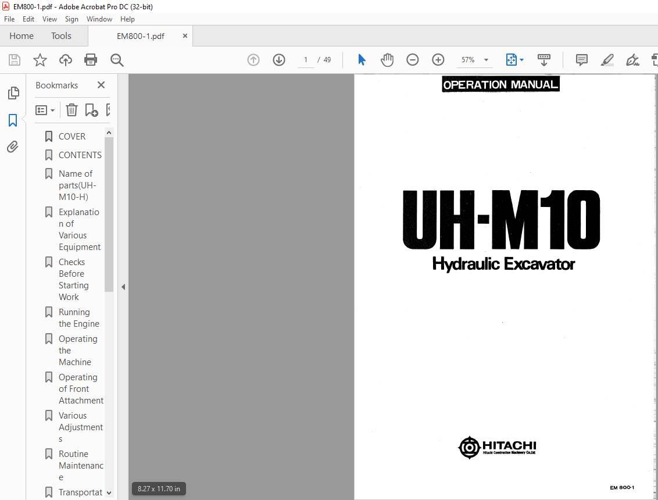
Task: Open the Page Thumbnails panel
Action: 13,93
